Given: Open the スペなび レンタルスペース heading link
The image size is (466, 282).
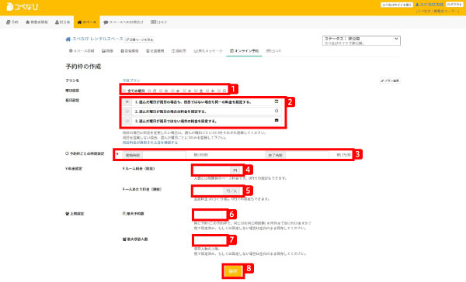Looking at the screenshot, I should click(x=98, y=39).
